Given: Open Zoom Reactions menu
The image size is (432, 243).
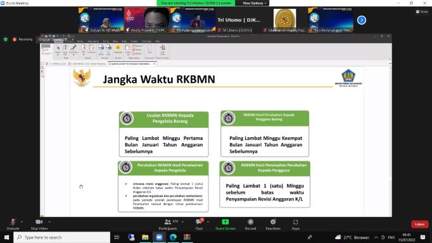Looking at the screenshot, I should [273, 224].
